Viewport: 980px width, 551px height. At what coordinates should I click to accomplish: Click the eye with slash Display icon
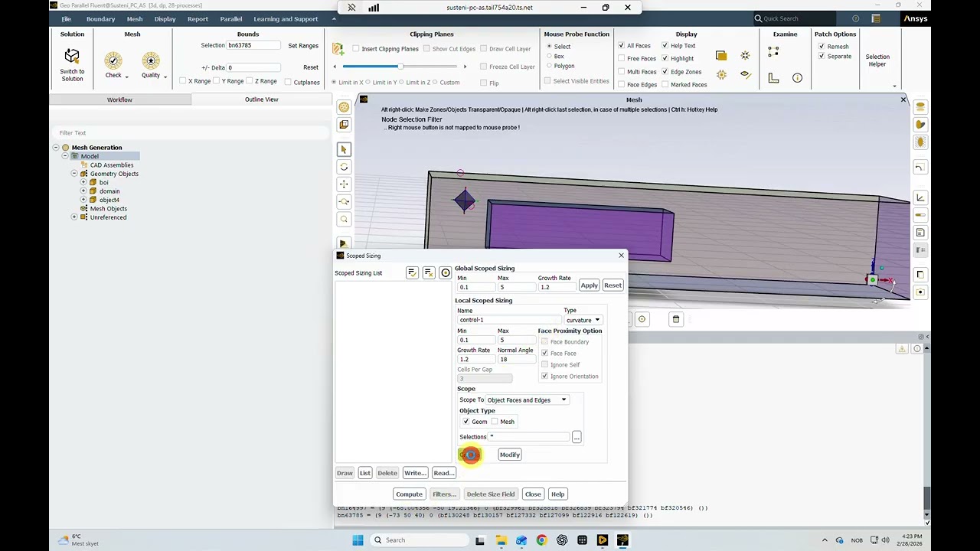[x=745, y=74]
